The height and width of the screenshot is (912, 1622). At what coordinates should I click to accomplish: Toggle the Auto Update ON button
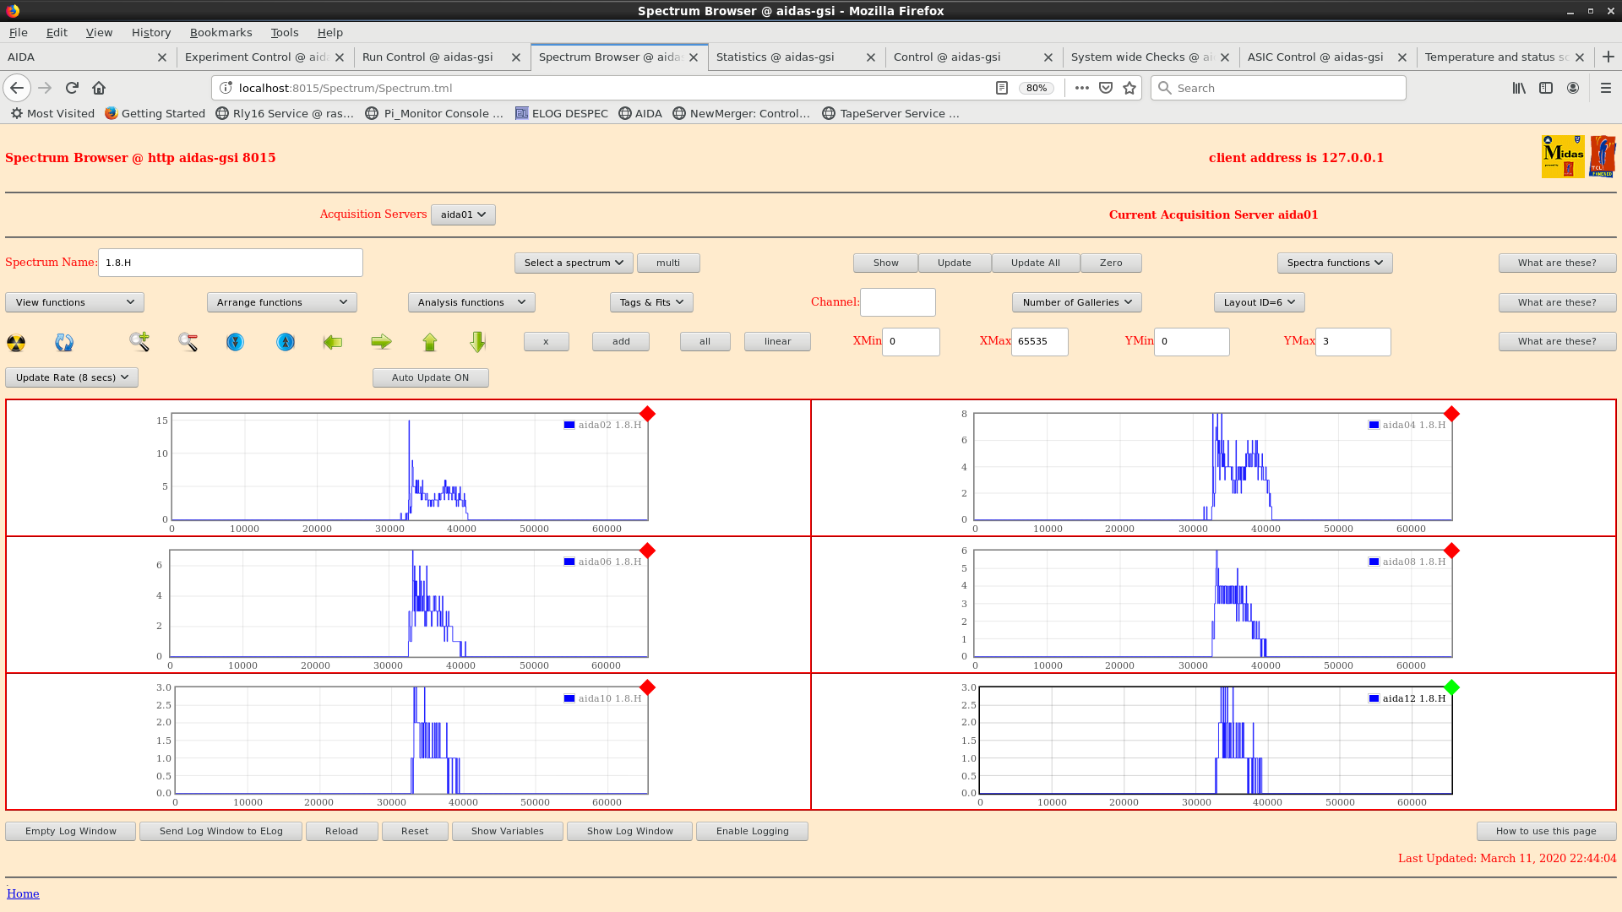[430, 377]
